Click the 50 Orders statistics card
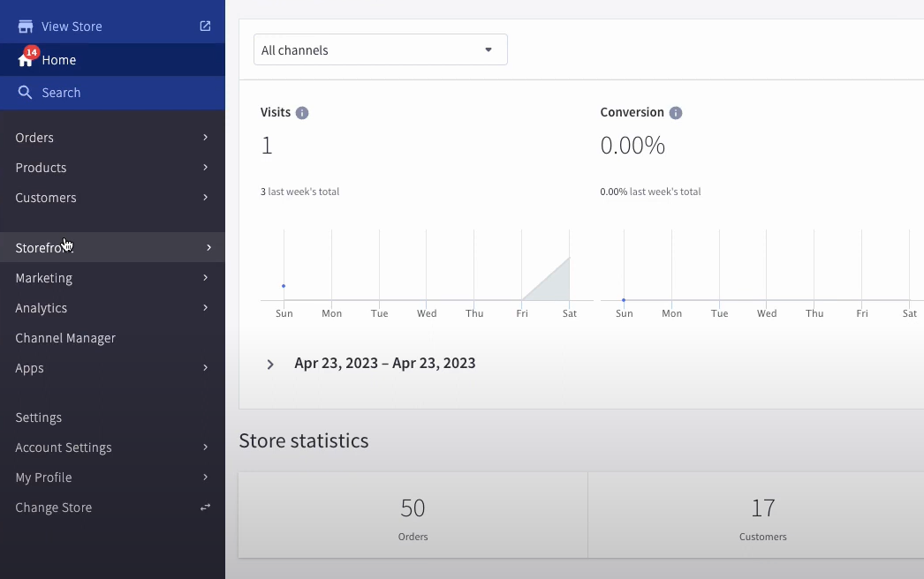924x579 pixels. 413,515
